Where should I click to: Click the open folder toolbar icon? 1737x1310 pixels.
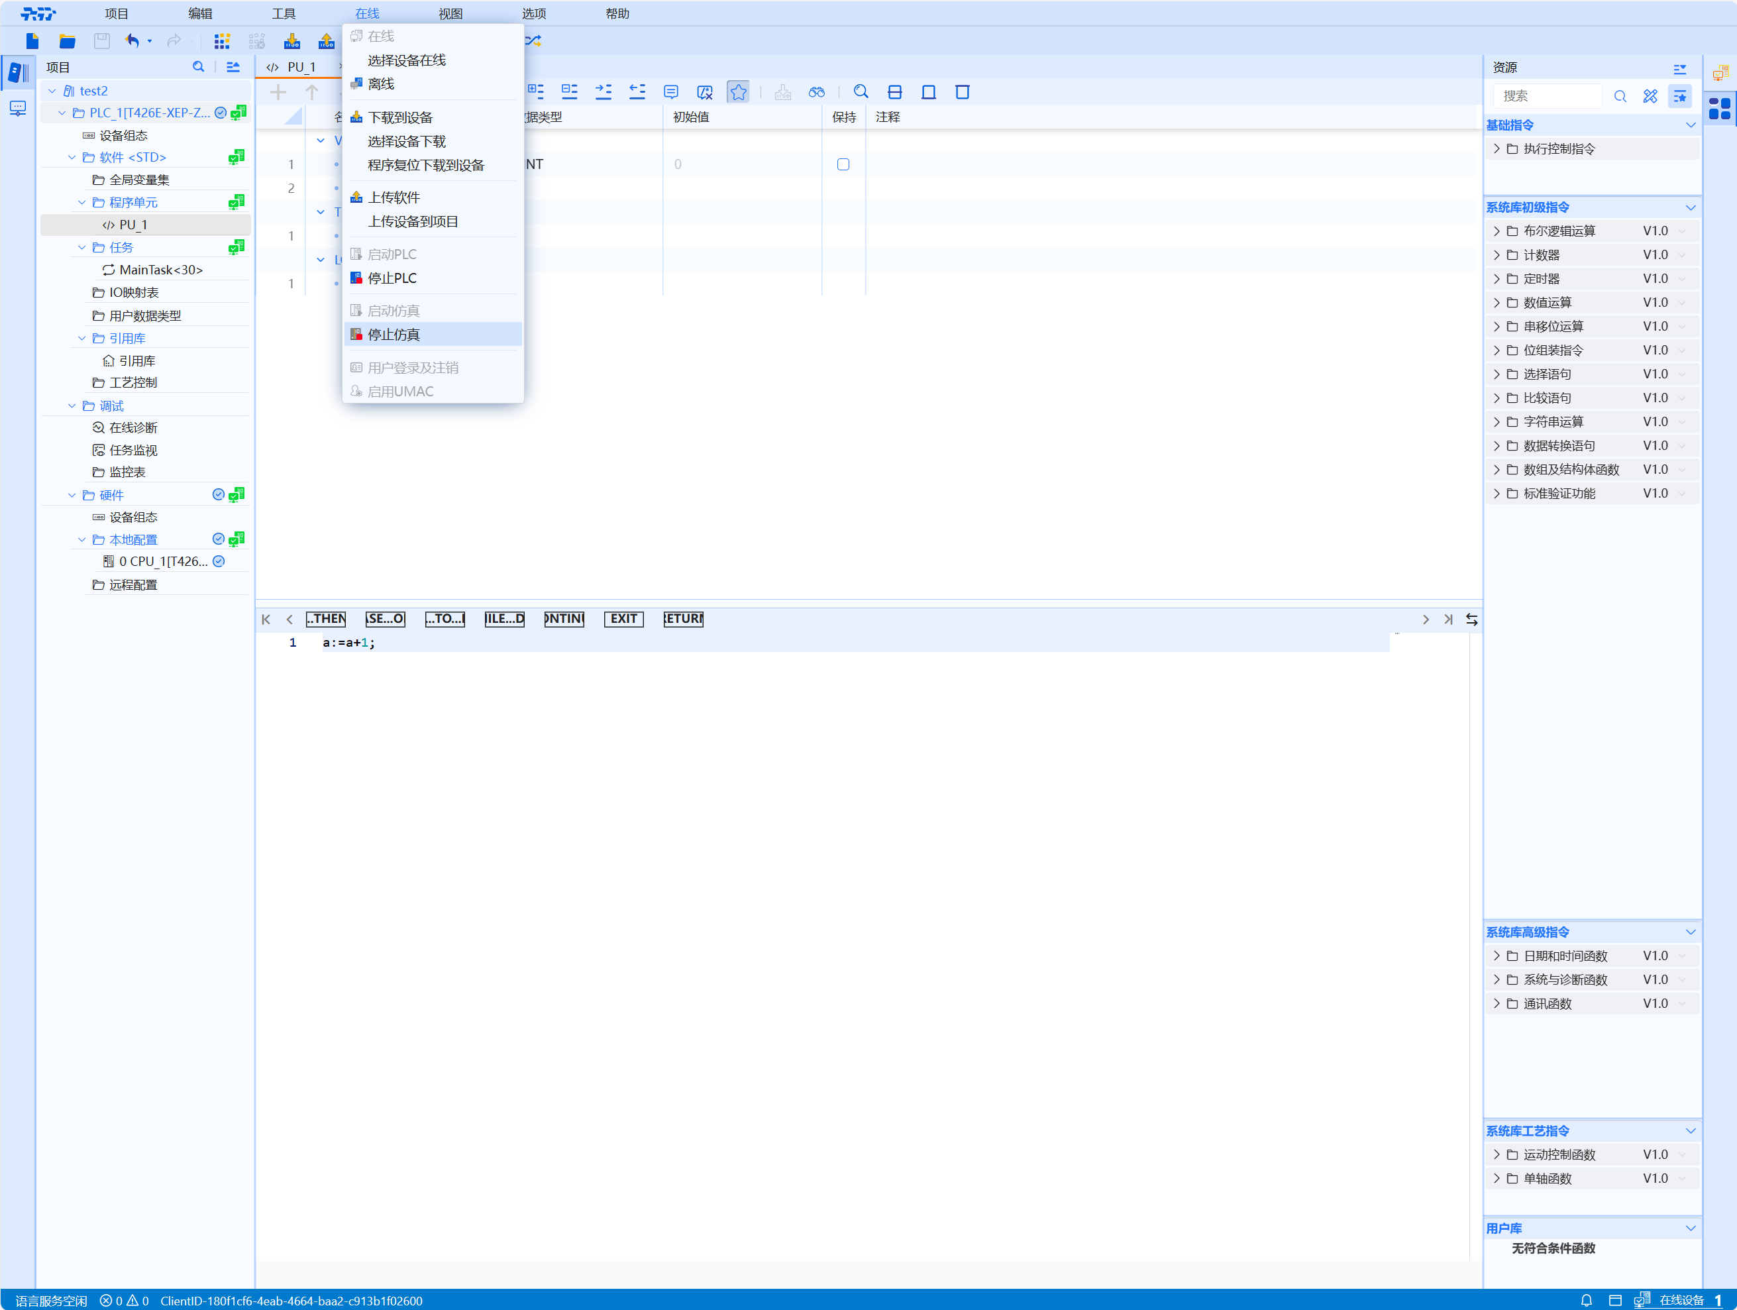point(68,41)
